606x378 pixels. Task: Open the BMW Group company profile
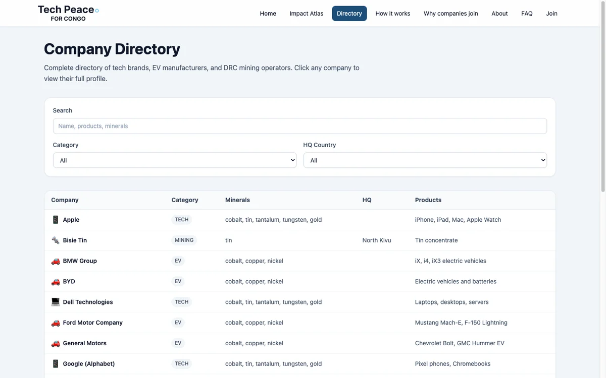tap(80, 261)
